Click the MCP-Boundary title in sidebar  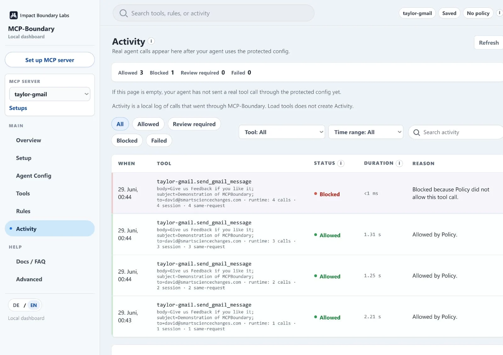31,29
